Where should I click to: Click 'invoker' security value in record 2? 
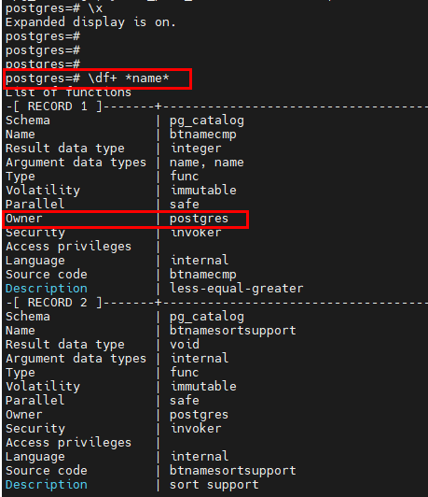coord(196,429)
